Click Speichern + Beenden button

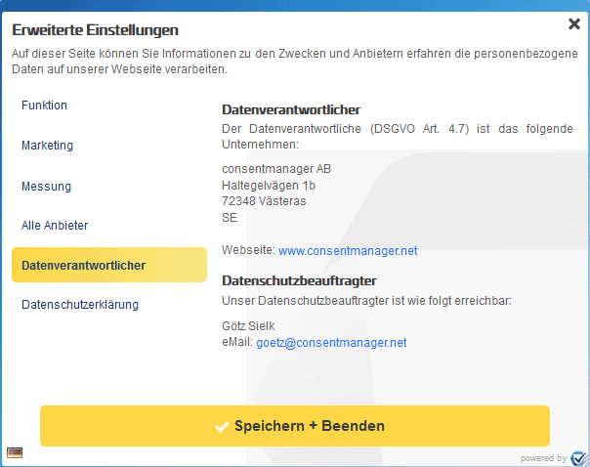pyautogui.click(x=295, y=426)
